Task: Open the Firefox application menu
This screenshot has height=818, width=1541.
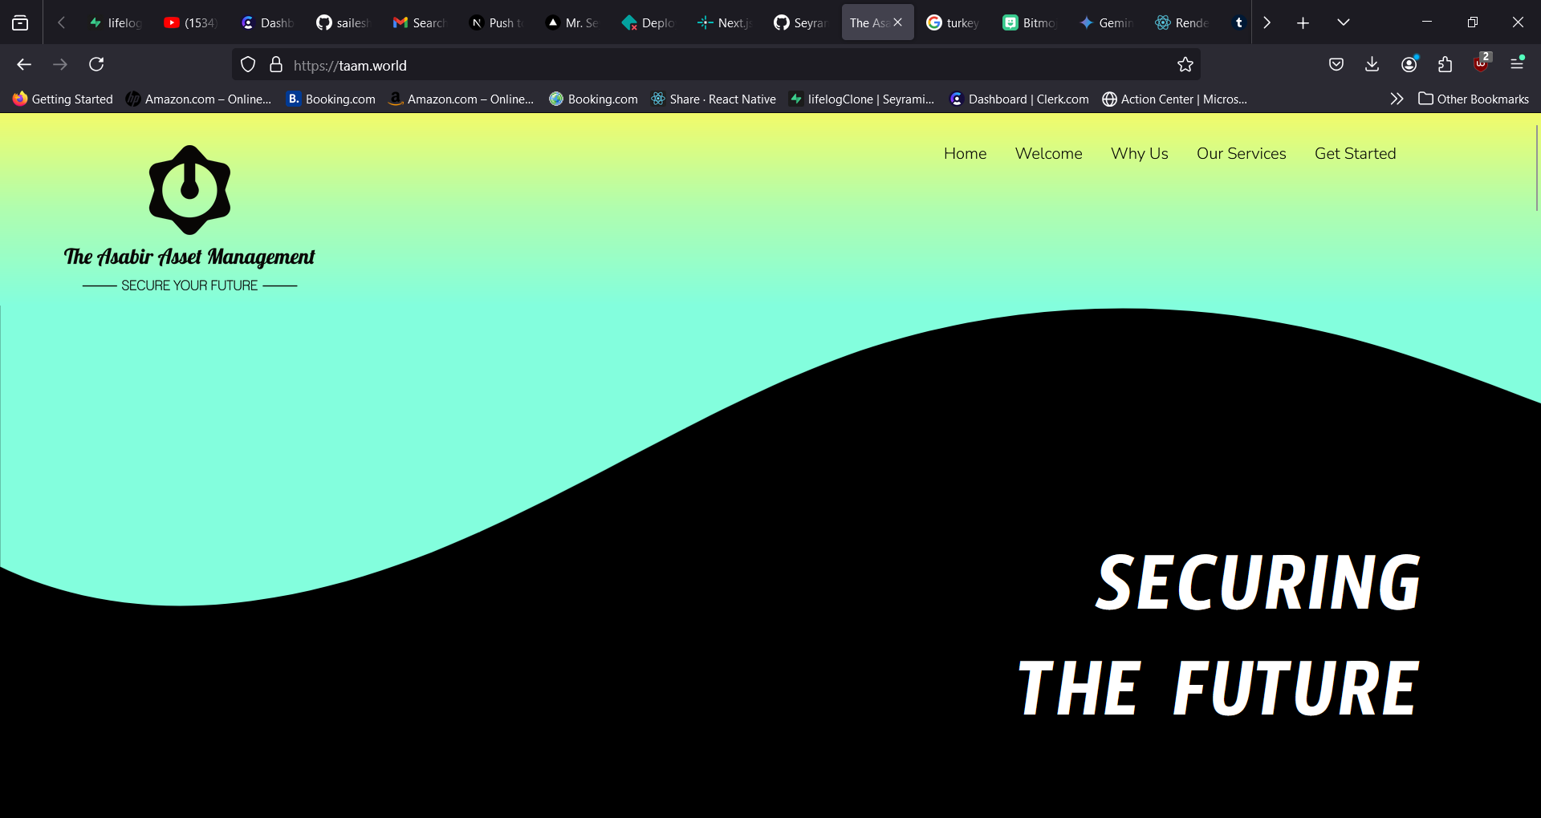Action: 1517,65
